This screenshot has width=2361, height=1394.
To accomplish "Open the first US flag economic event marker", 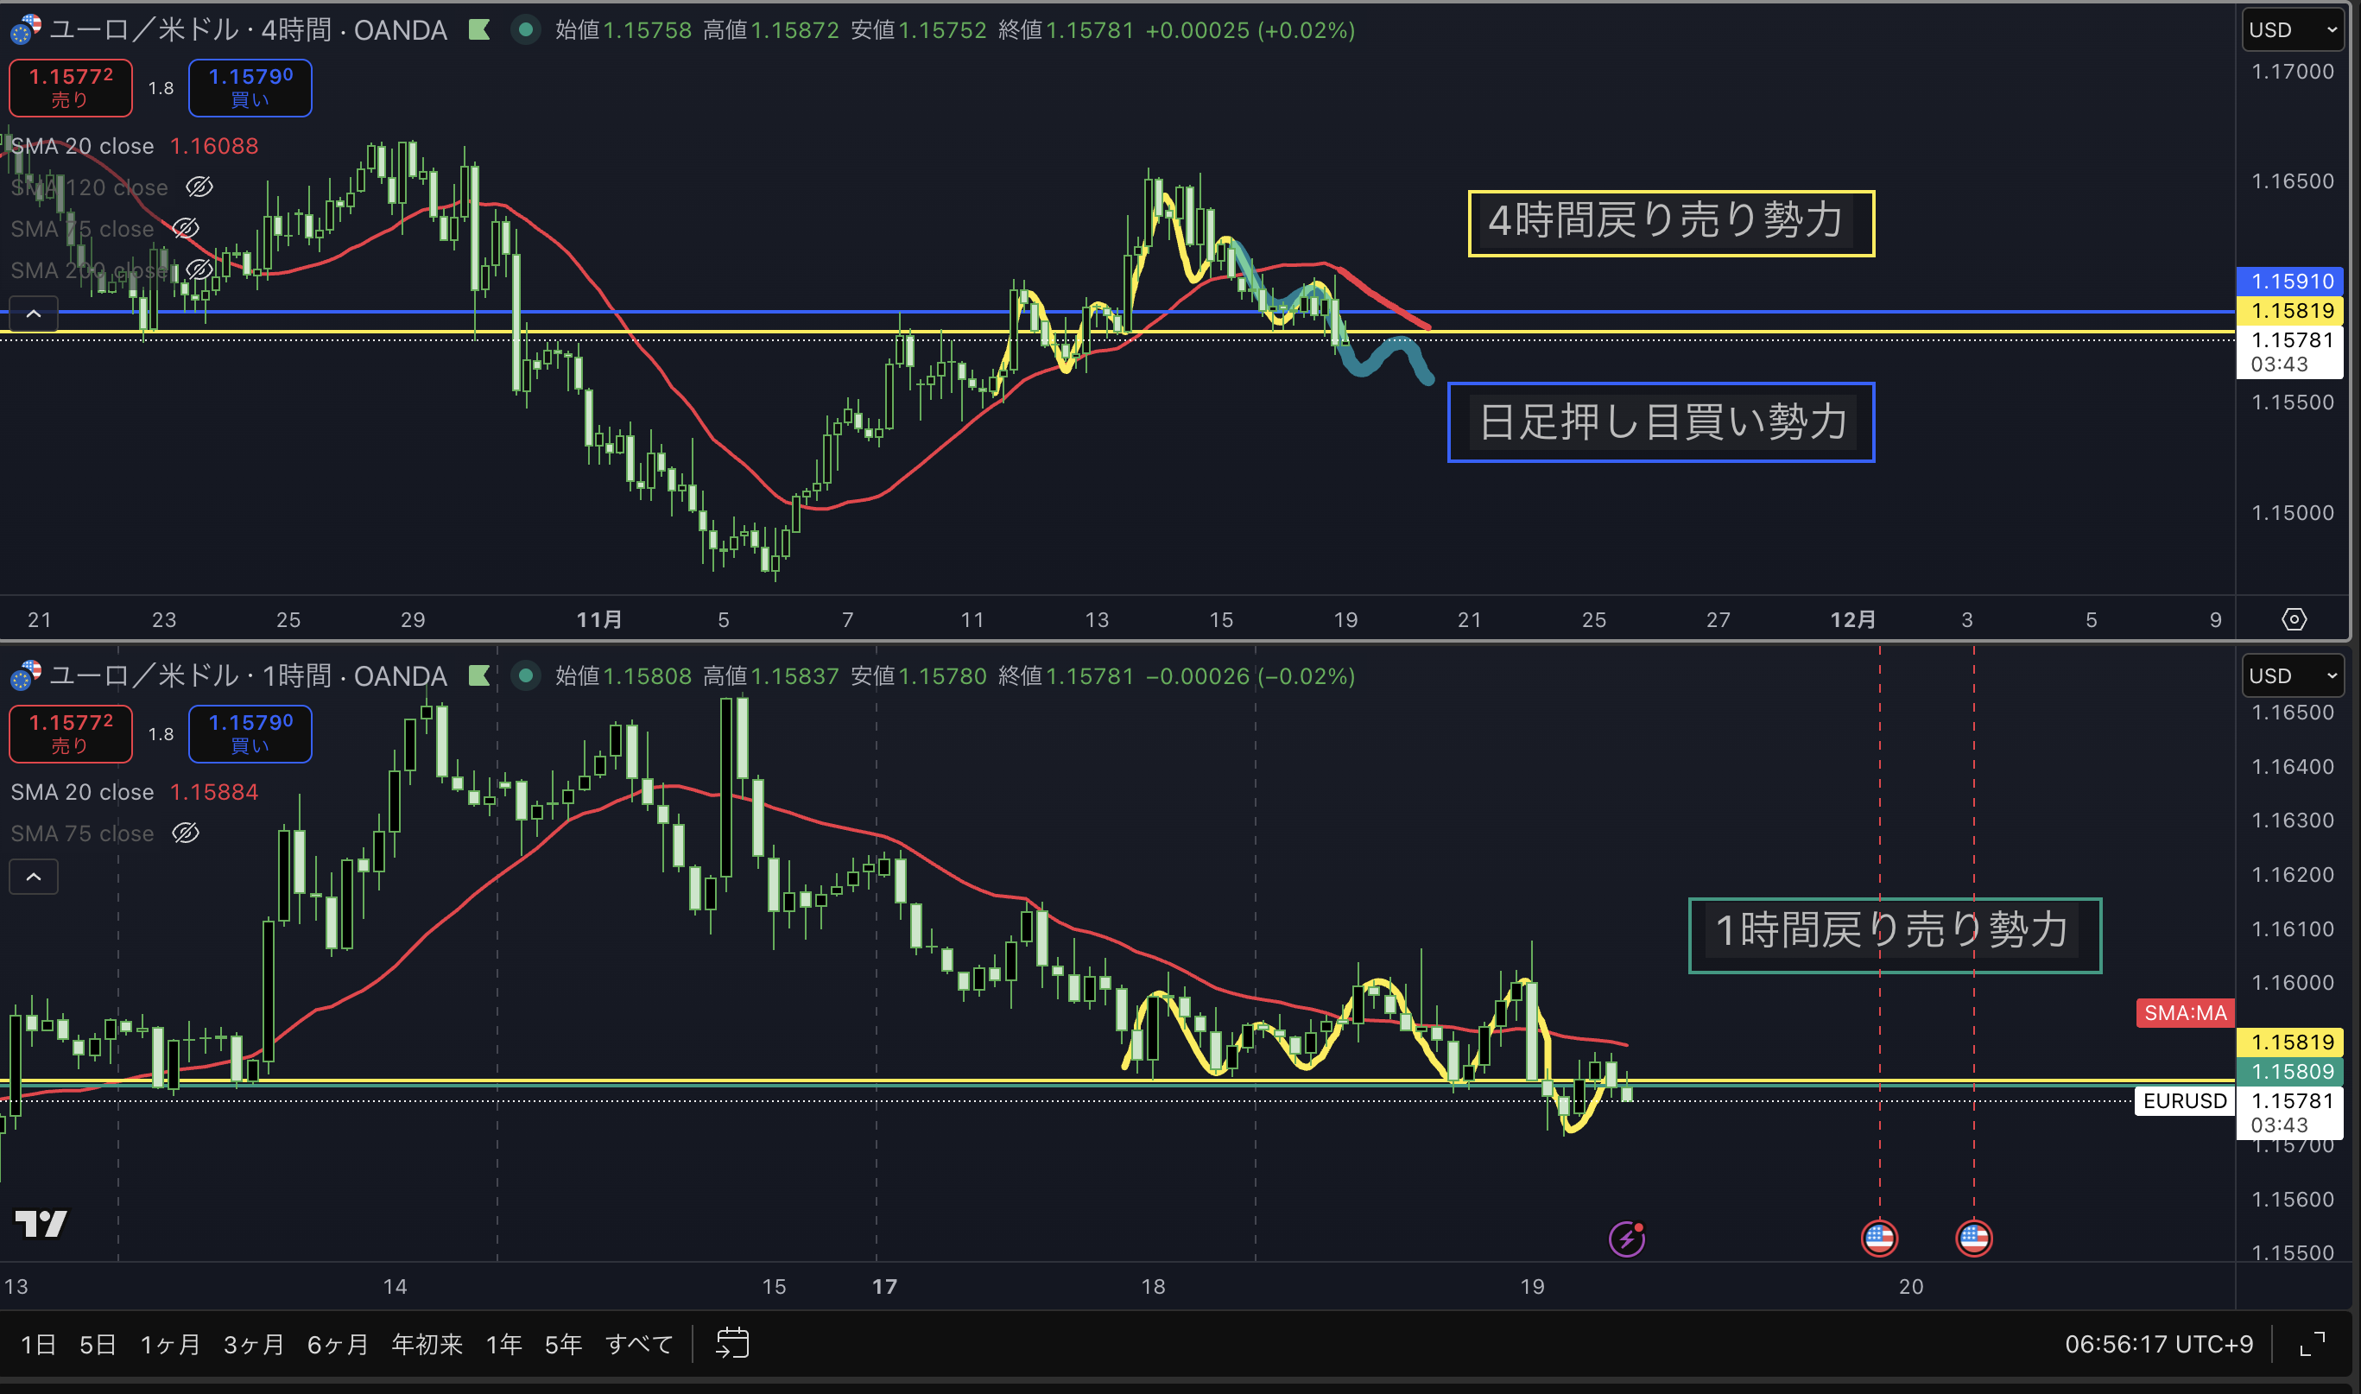I will click(x=1879, y=1238).
